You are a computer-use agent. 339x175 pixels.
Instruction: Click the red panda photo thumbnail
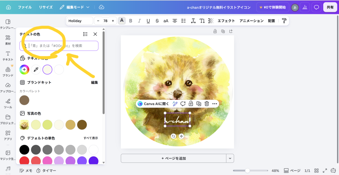point(24,125)
